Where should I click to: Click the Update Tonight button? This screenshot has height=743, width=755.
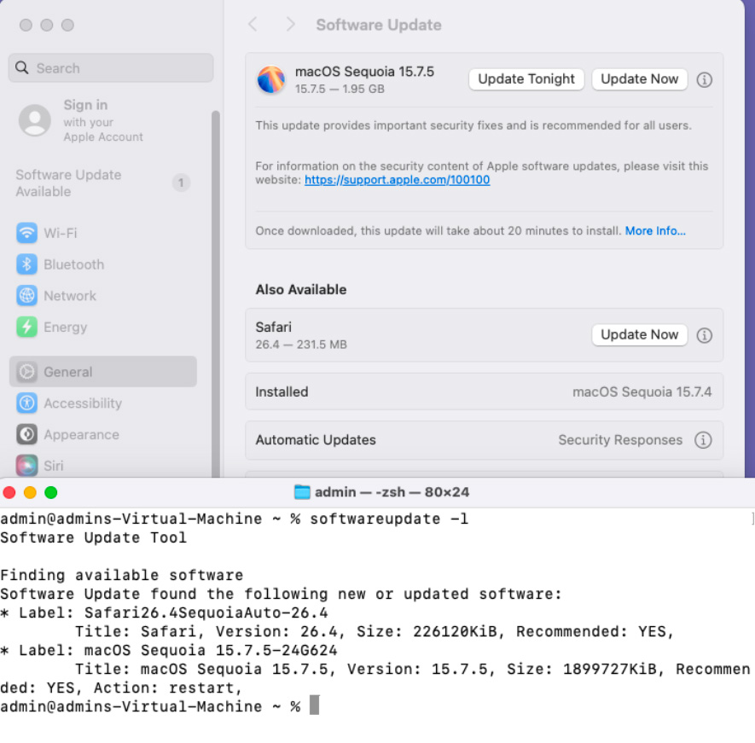[x=526, y=79]
